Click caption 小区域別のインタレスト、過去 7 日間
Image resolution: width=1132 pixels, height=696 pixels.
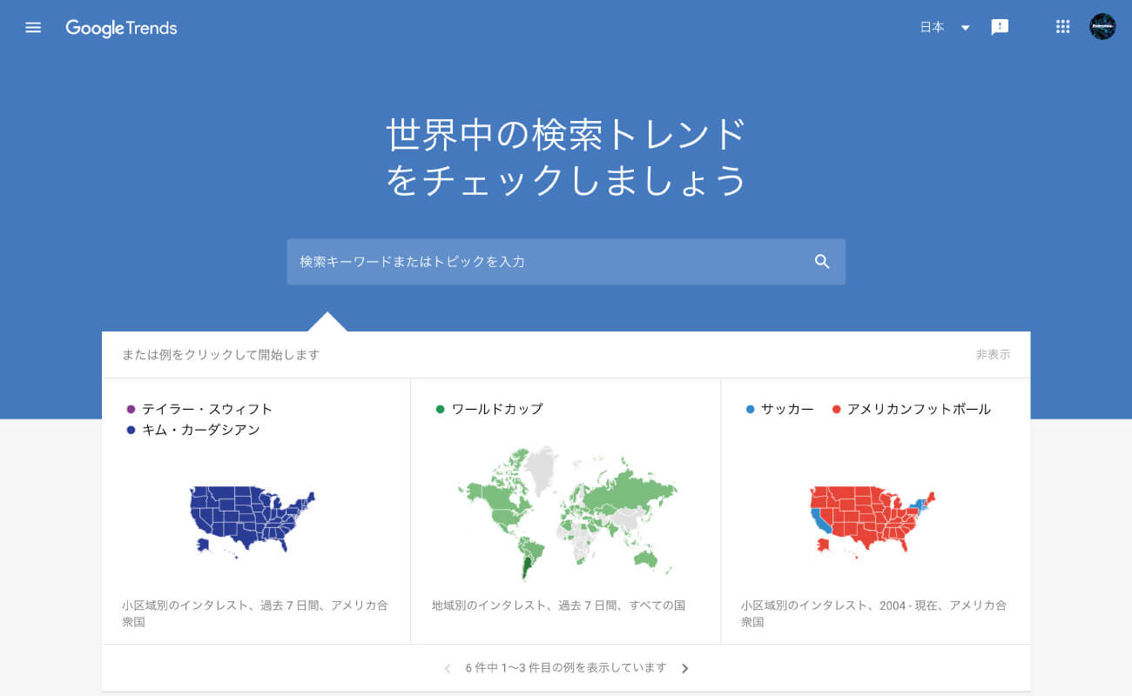click(255, 613)
